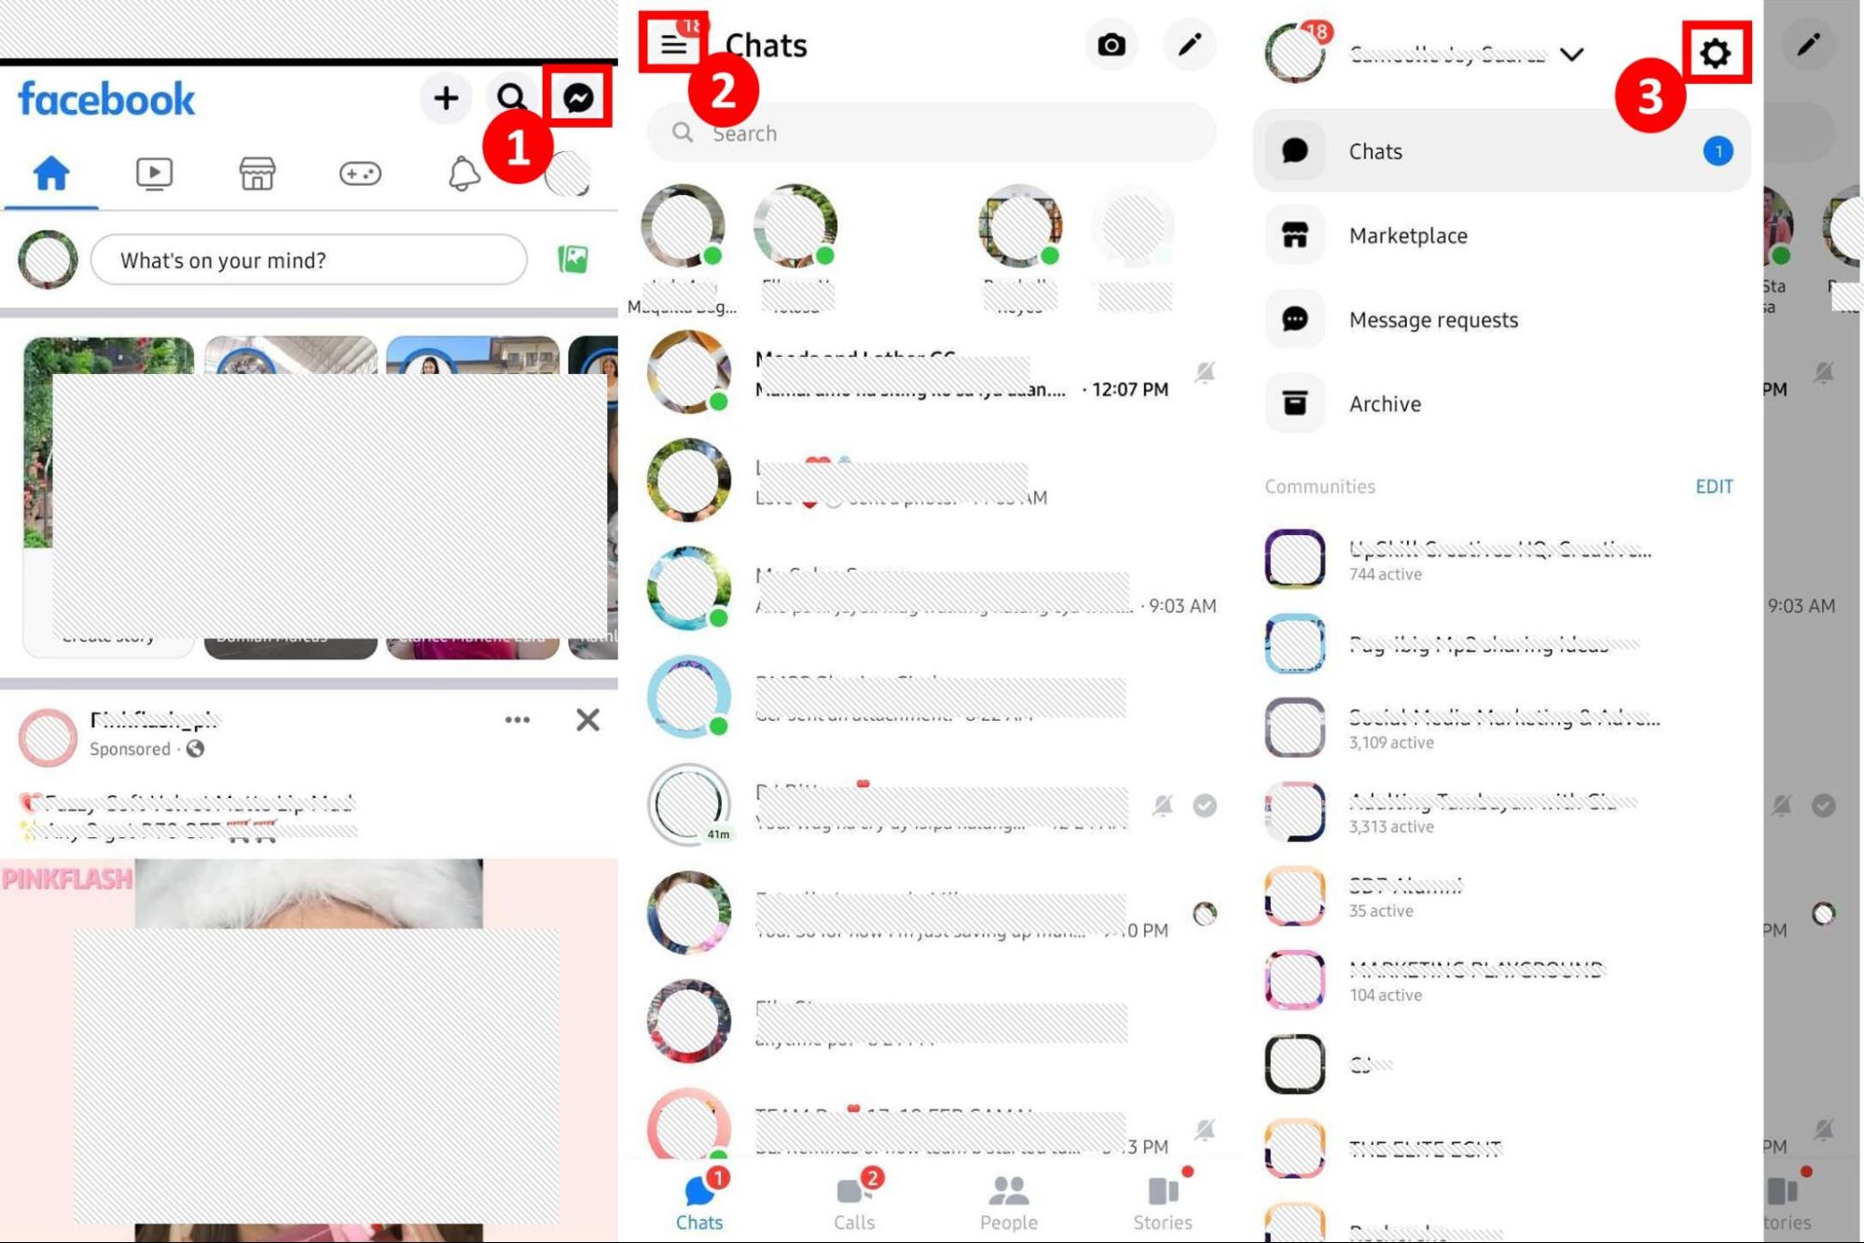This screenshot has width=1864, height=1243.
Task: Click the Stories tab at the bottom
Action: 1162,1200
